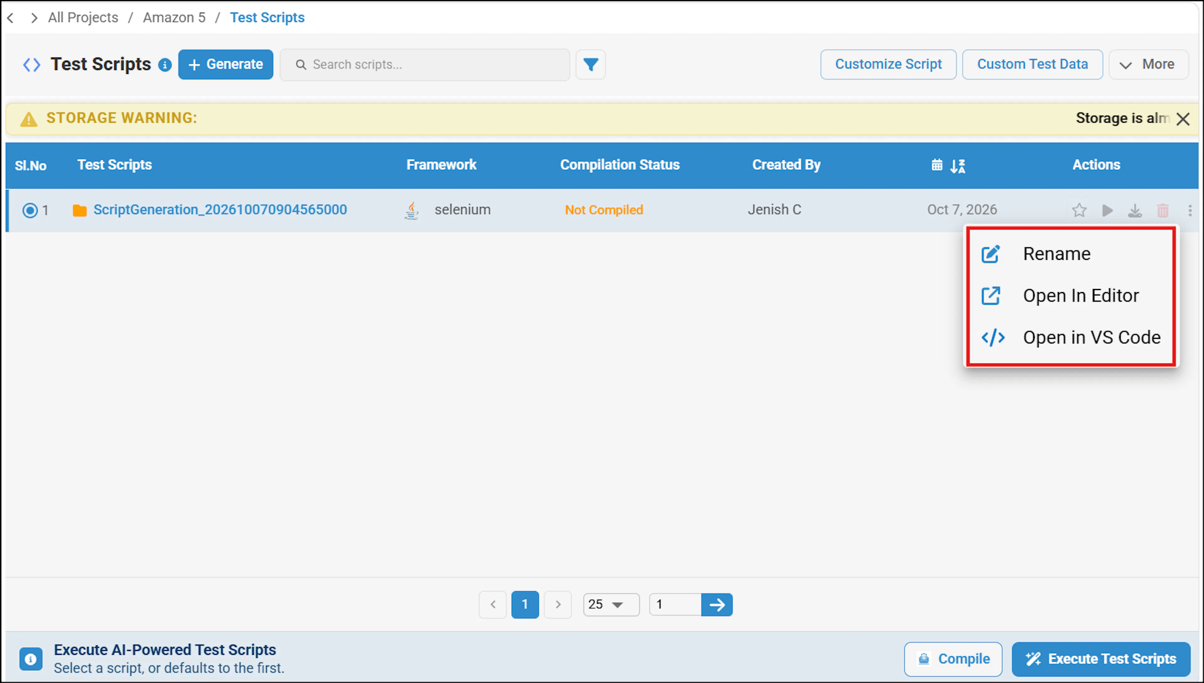Open the three-dot actions menu for the script
Viewport: 1204px width, 683px height.
[x=1190, y=210]
